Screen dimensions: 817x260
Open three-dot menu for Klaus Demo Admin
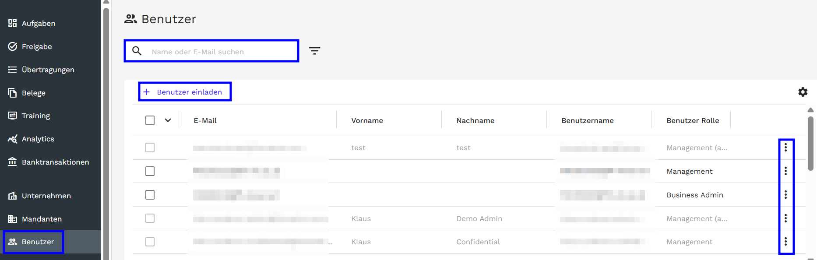tap(785, 218)
